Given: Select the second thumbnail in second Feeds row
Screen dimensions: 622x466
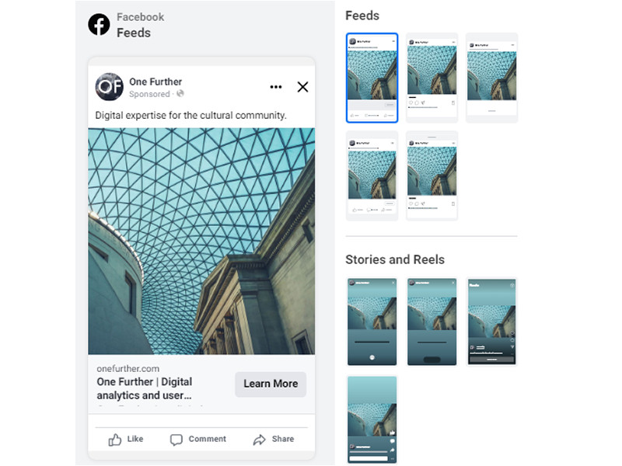Looking at the screenshot, I should point(432,176).
